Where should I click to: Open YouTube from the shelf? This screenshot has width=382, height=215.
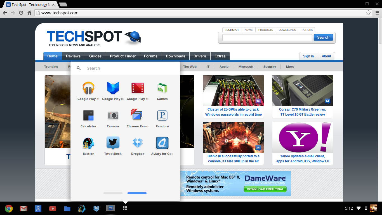point(53,208)
